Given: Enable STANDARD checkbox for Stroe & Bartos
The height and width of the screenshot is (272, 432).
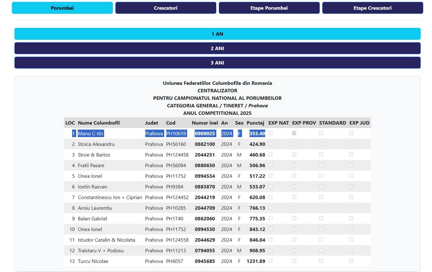Looking at the screenshot, I should click(321, 155).
